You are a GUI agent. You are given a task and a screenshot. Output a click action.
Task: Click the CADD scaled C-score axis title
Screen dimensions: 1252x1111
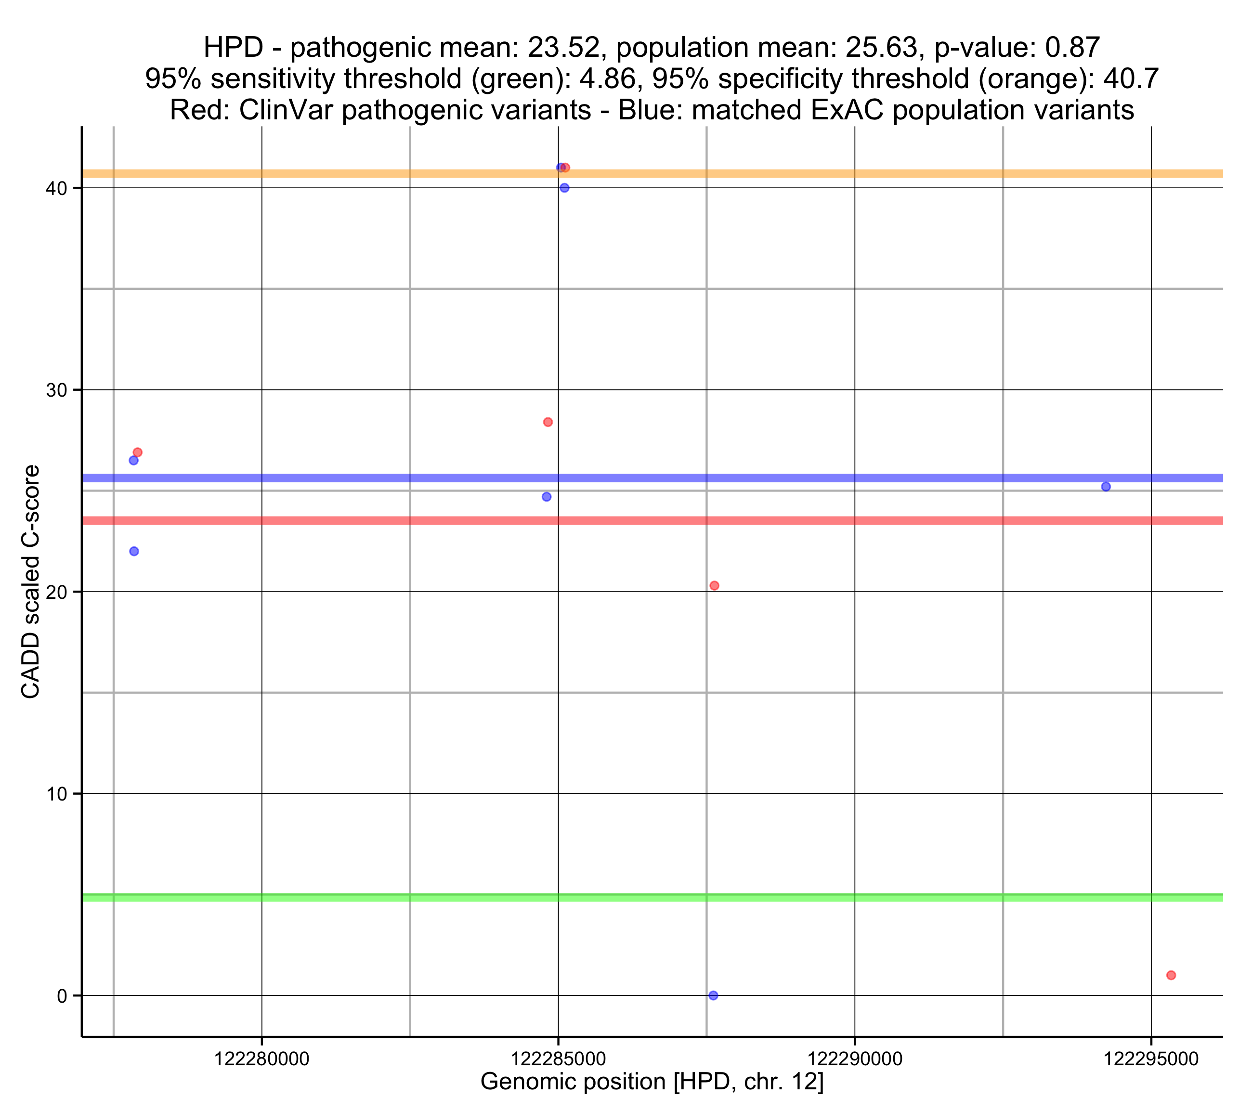(x=31, y=582)
